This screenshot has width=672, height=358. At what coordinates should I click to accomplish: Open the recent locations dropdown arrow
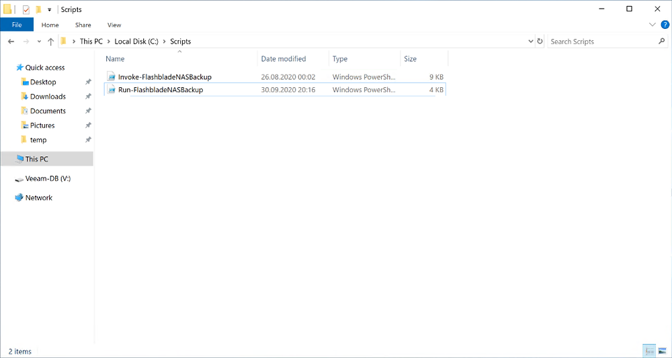[x=39, y=42]
